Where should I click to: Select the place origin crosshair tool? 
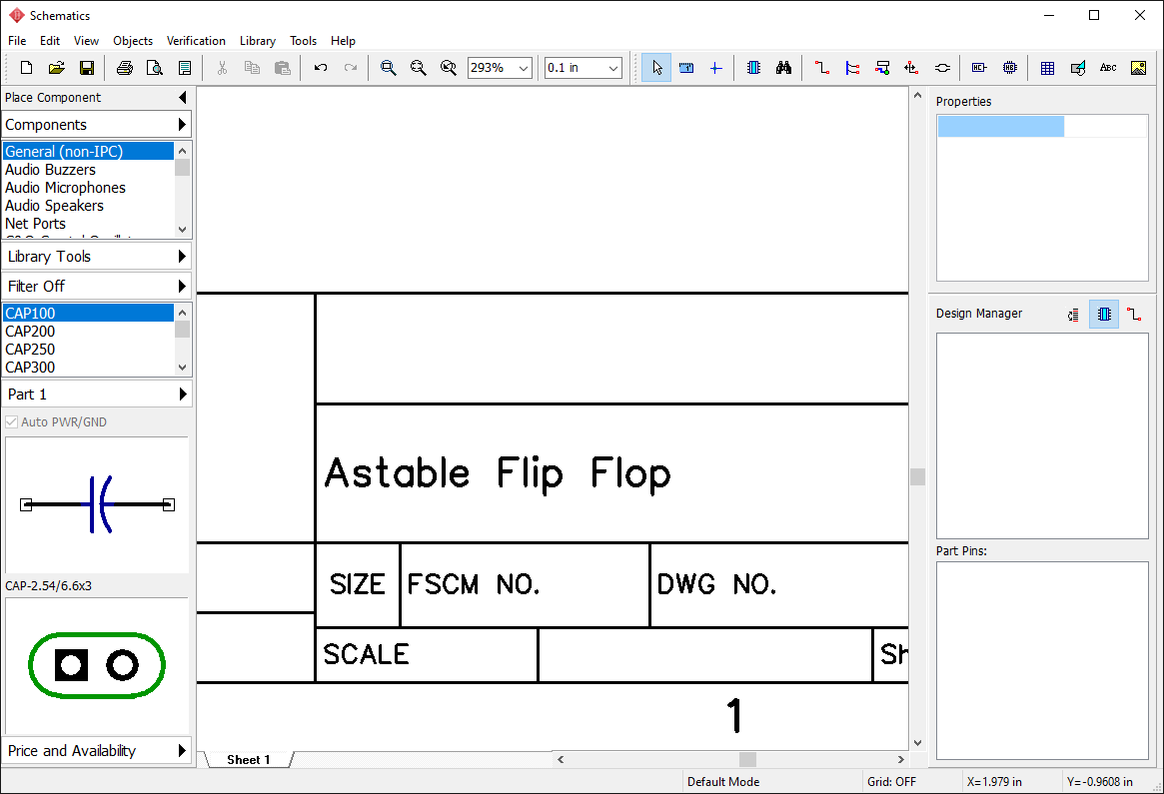click(715, 68)
